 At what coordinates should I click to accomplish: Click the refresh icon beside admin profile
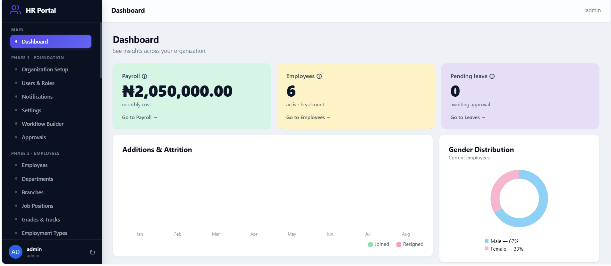tap(92, 252)
